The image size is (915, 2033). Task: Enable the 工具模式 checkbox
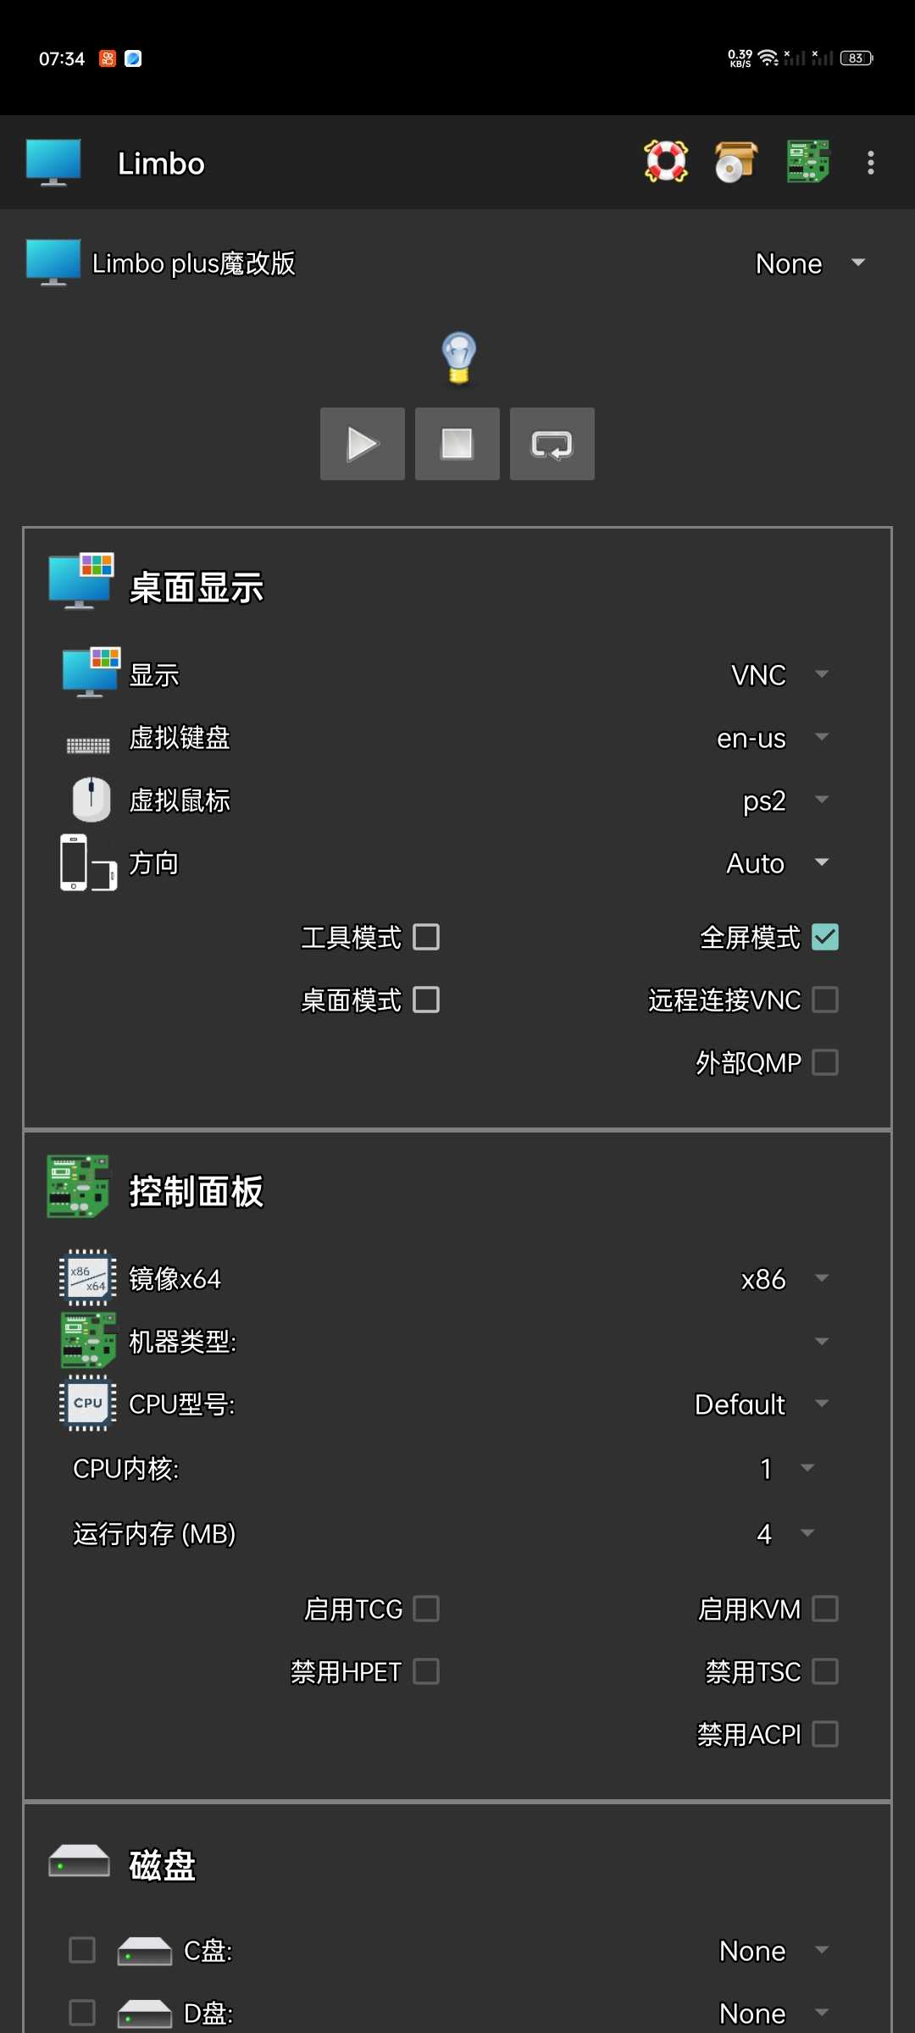[x=426, y=937]
